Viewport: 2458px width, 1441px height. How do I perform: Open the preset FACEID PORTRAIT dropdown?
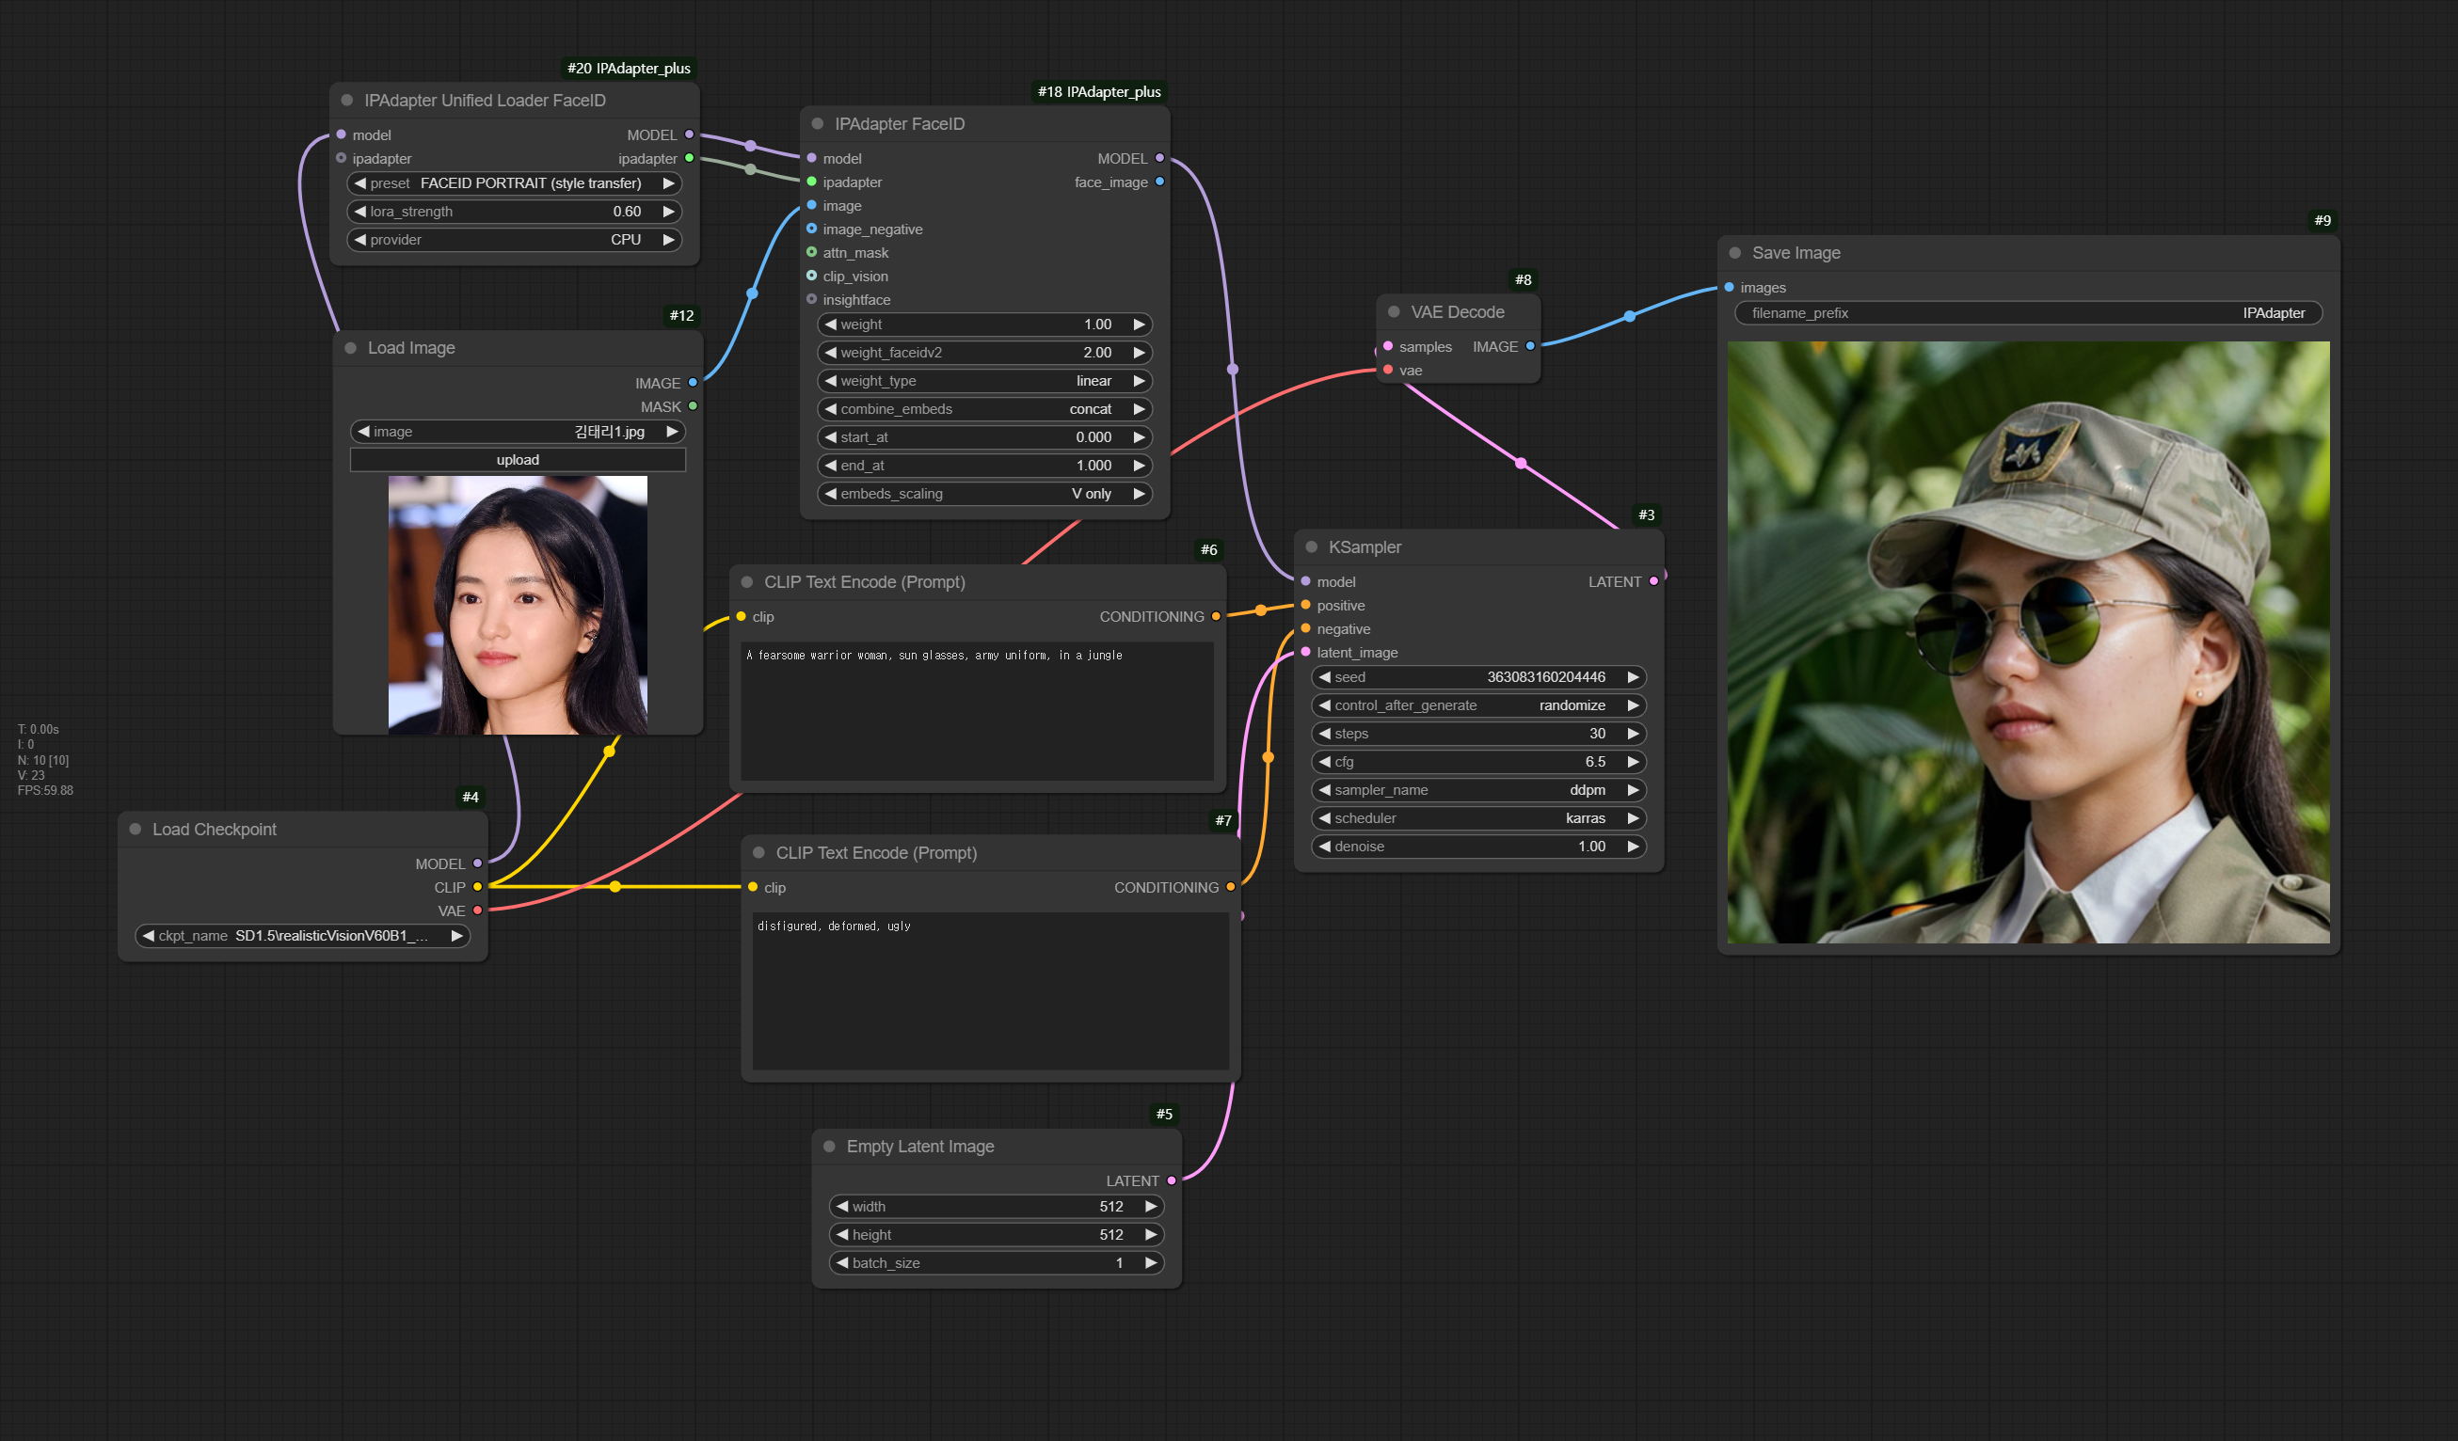pyautogui.click(x=514, y=183)
